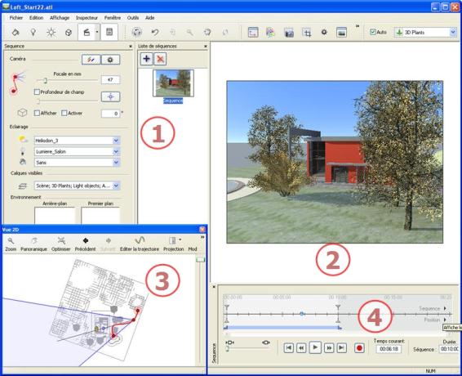Select Panoramique tool in Vue 2D
462x376 pixels.
[33, 244]
